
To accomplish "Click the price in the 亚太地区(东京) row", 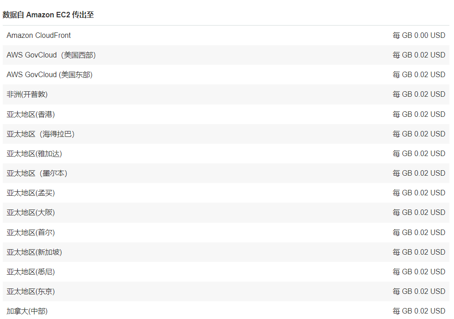I will (x=419, y=291).
